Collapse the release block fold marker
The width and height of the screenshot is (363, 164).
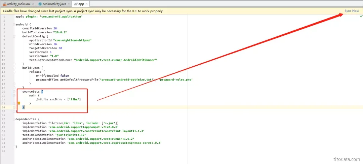pos(14,72)
